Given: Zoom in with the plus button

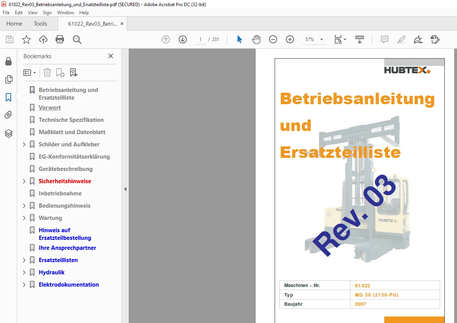Looking at the screenshot, I should point(290,39).
